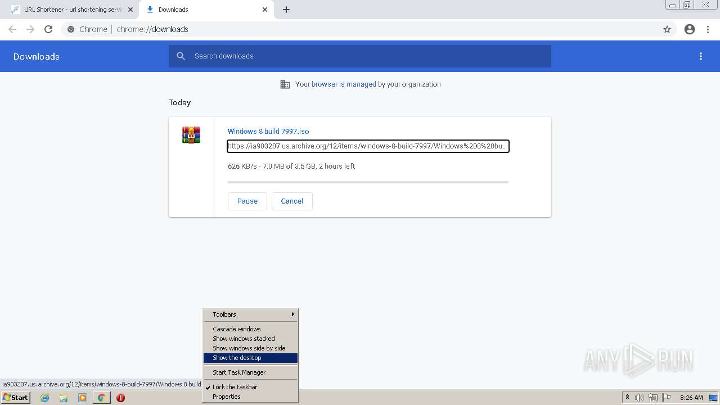
Task: Bookmark this page with the star icon
Action: click(x=667, y=29)
